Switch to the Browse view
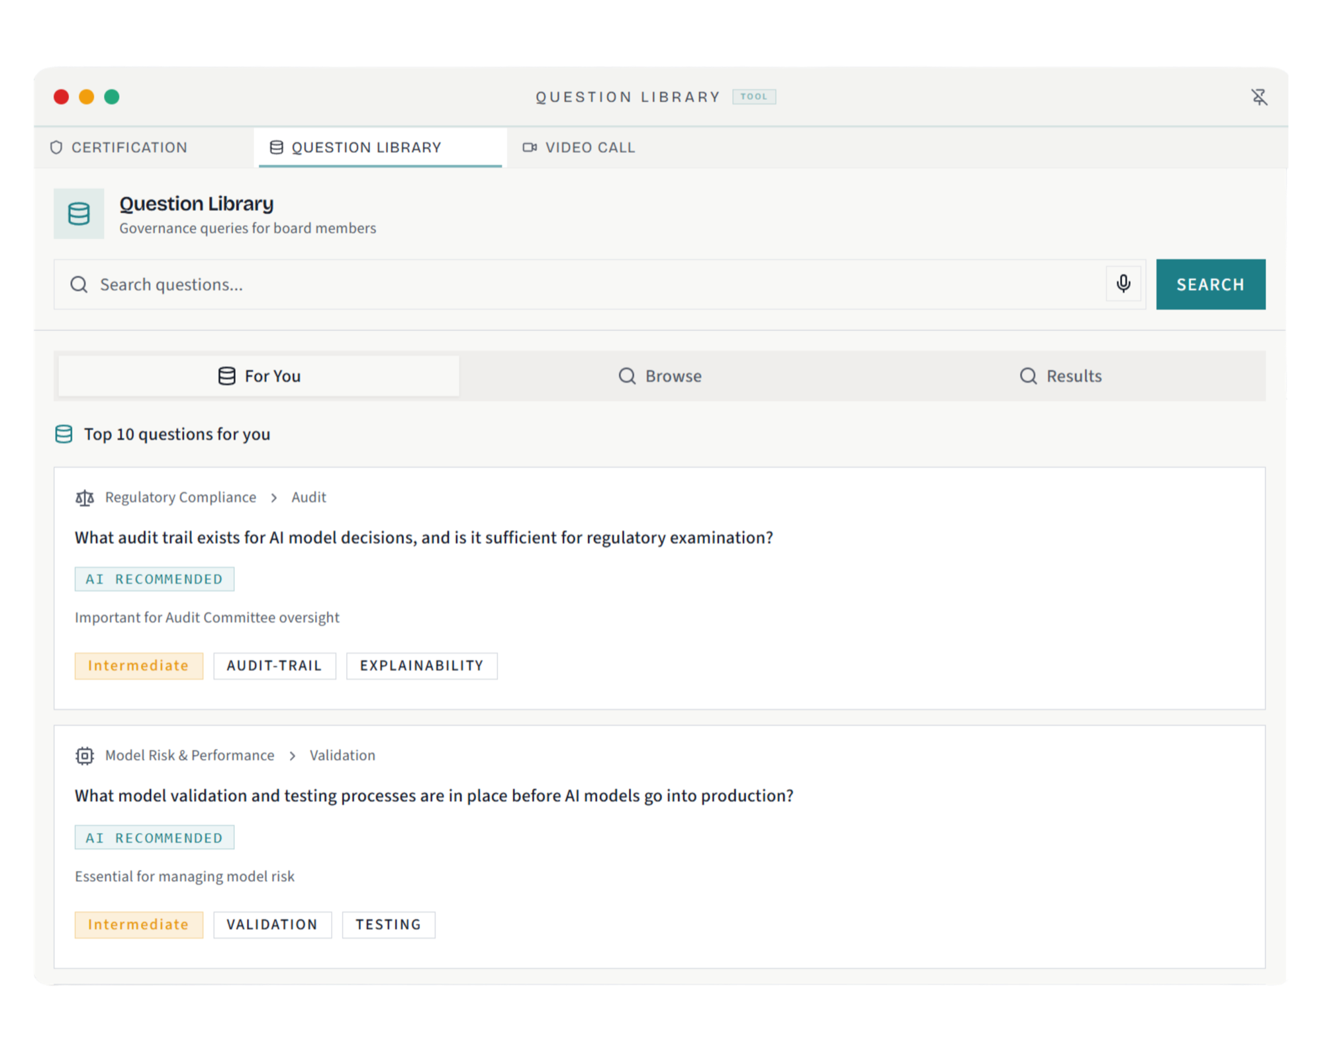The width and height of the screenshot is (1324, 1053). (x=660, y=376)
